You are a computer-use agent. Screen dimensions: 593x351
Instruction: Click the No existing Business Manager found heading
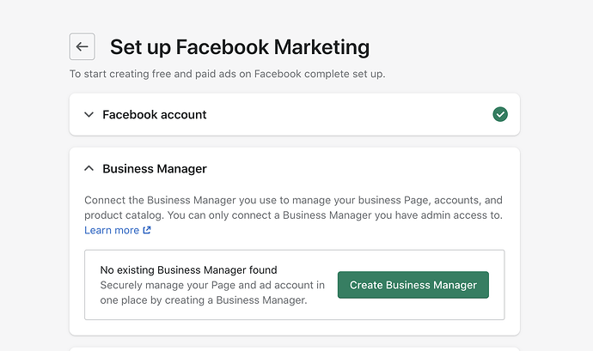(x=188, y=270)
